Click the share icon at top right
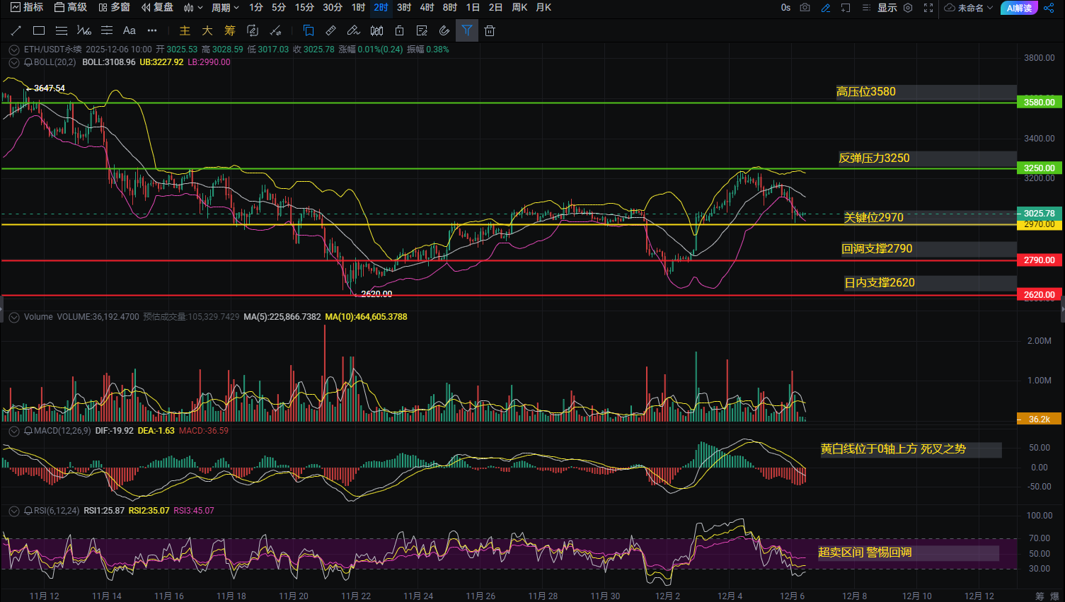This screenshot has height=602, width=1065. pyautogui.click(x=1049, y=8)
